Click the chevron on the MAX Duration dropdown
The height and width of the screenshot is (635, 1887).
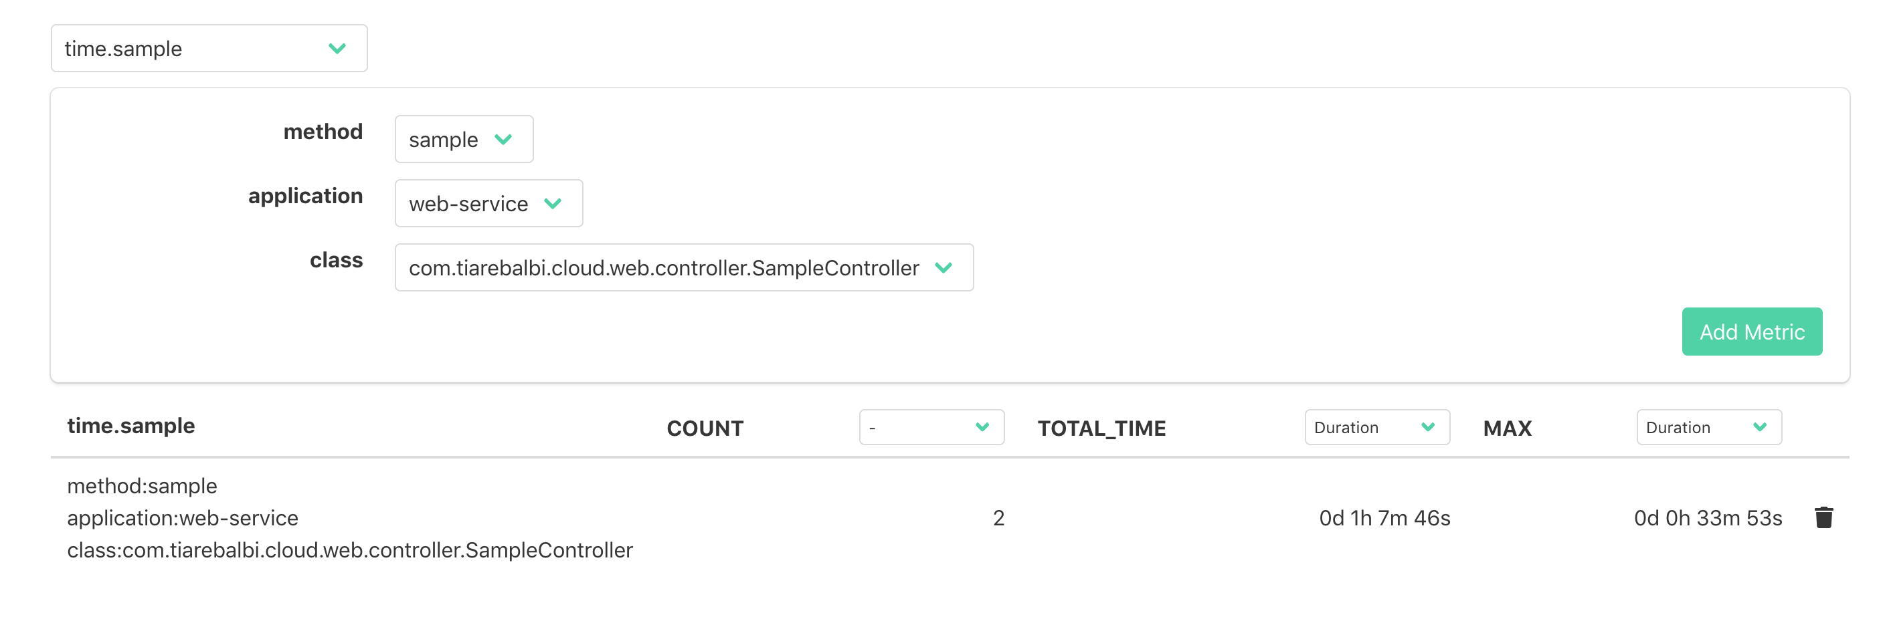(1761, 427)
